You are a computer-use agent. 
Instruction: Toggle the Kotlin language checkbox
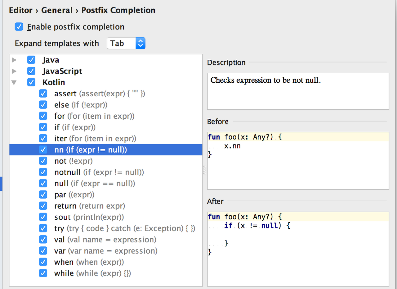(x=31, y=82)
